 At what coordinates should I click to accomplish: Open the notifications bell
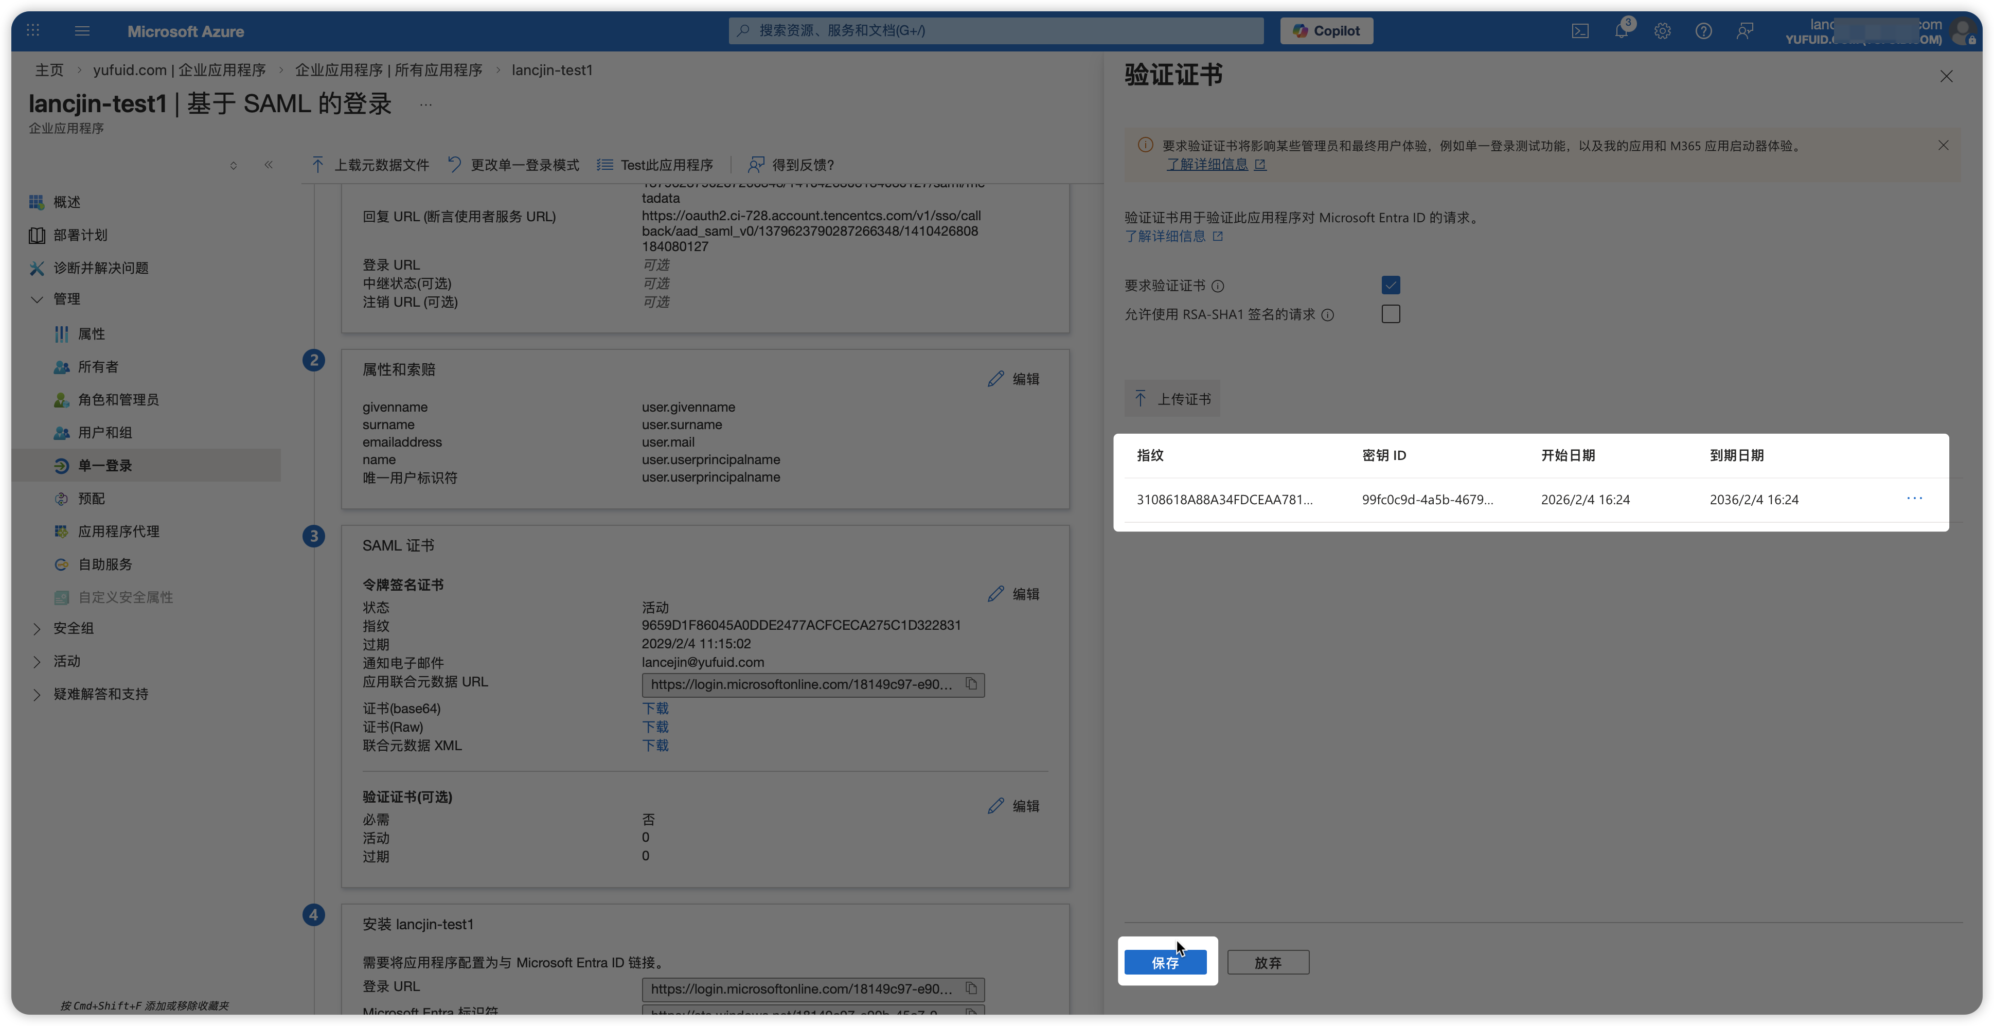(x=1621, y=31)
